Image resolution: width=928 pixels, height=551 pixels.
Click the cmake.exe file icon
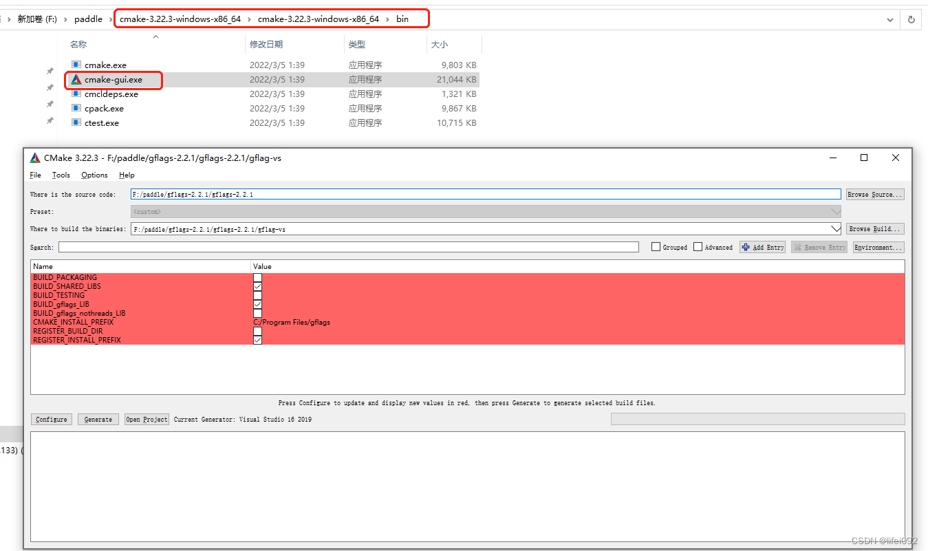point(76,65)
